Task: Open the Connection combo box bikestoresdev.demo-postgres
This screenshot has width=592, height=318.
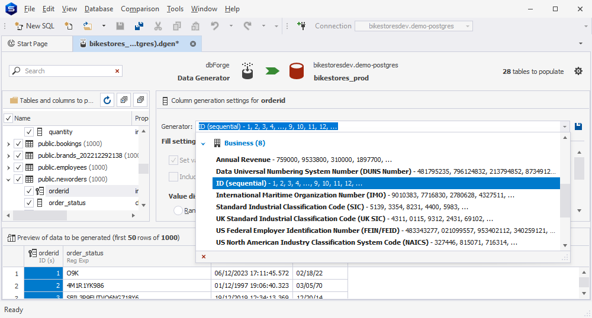Action: pyautogui.click(x=413, y=26)
